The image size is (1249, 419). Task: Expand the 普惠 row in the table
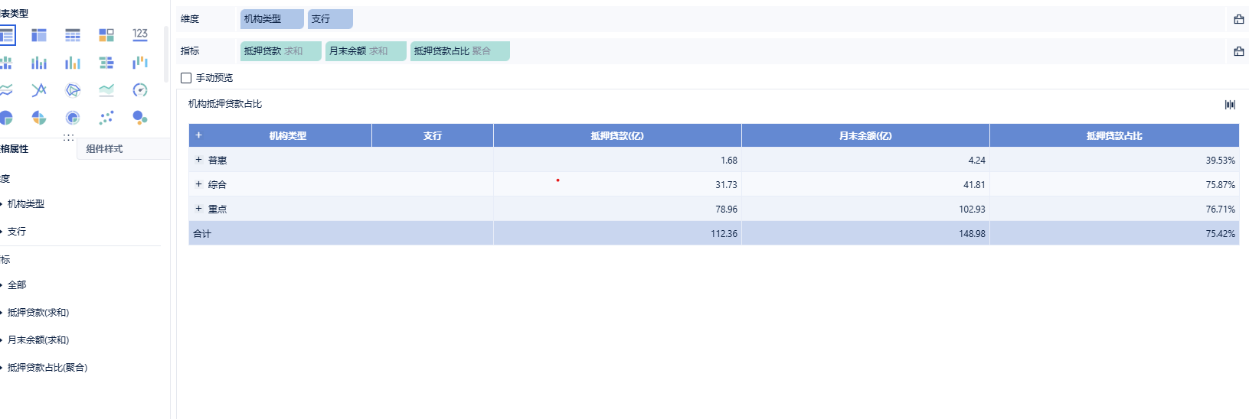198,160
